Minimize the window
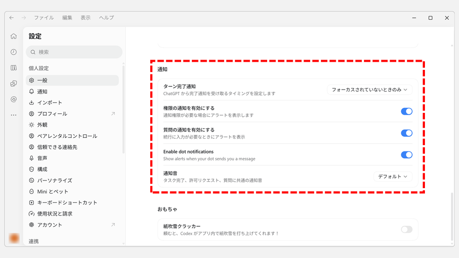459x258 pixels. (x=414, y=18)
